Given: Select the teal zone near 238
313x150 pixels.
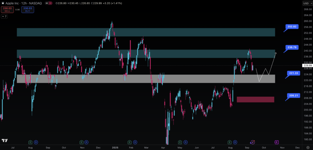Looking at the screenshot, I should tap(146, 54).
